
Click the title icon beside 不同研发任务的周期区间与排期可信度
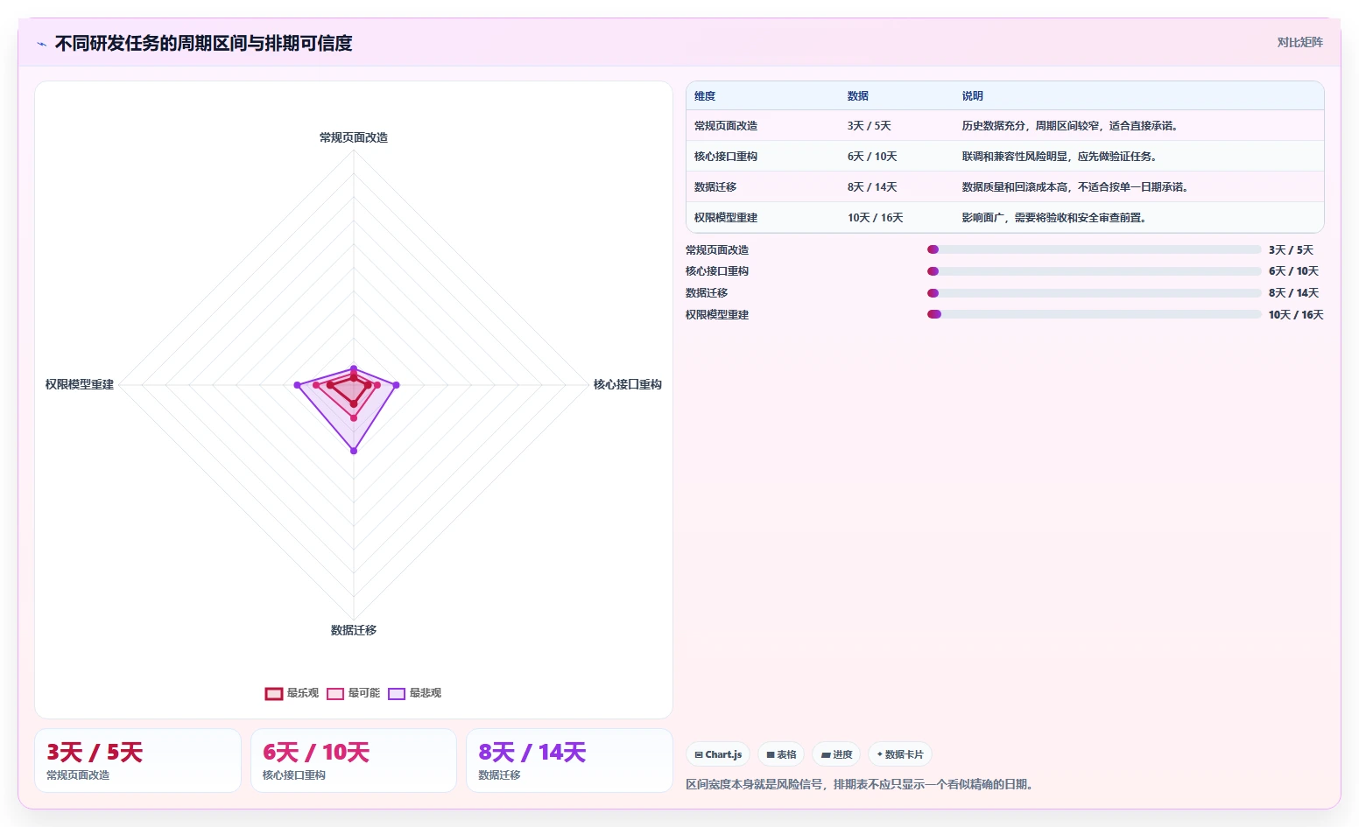click(x=41, y=44)
